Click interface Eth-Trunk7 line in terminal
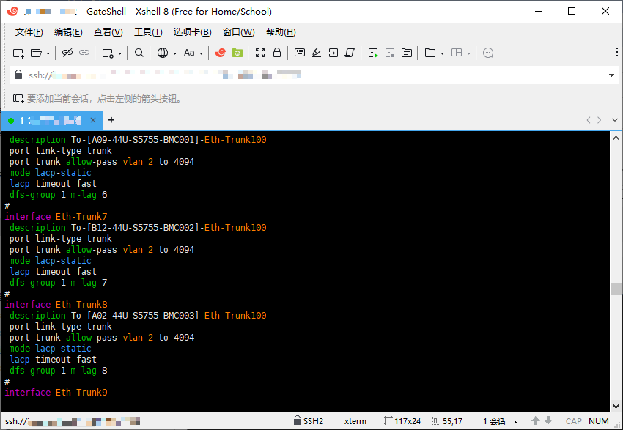This screenshot has width=623, height=430. 56,216
